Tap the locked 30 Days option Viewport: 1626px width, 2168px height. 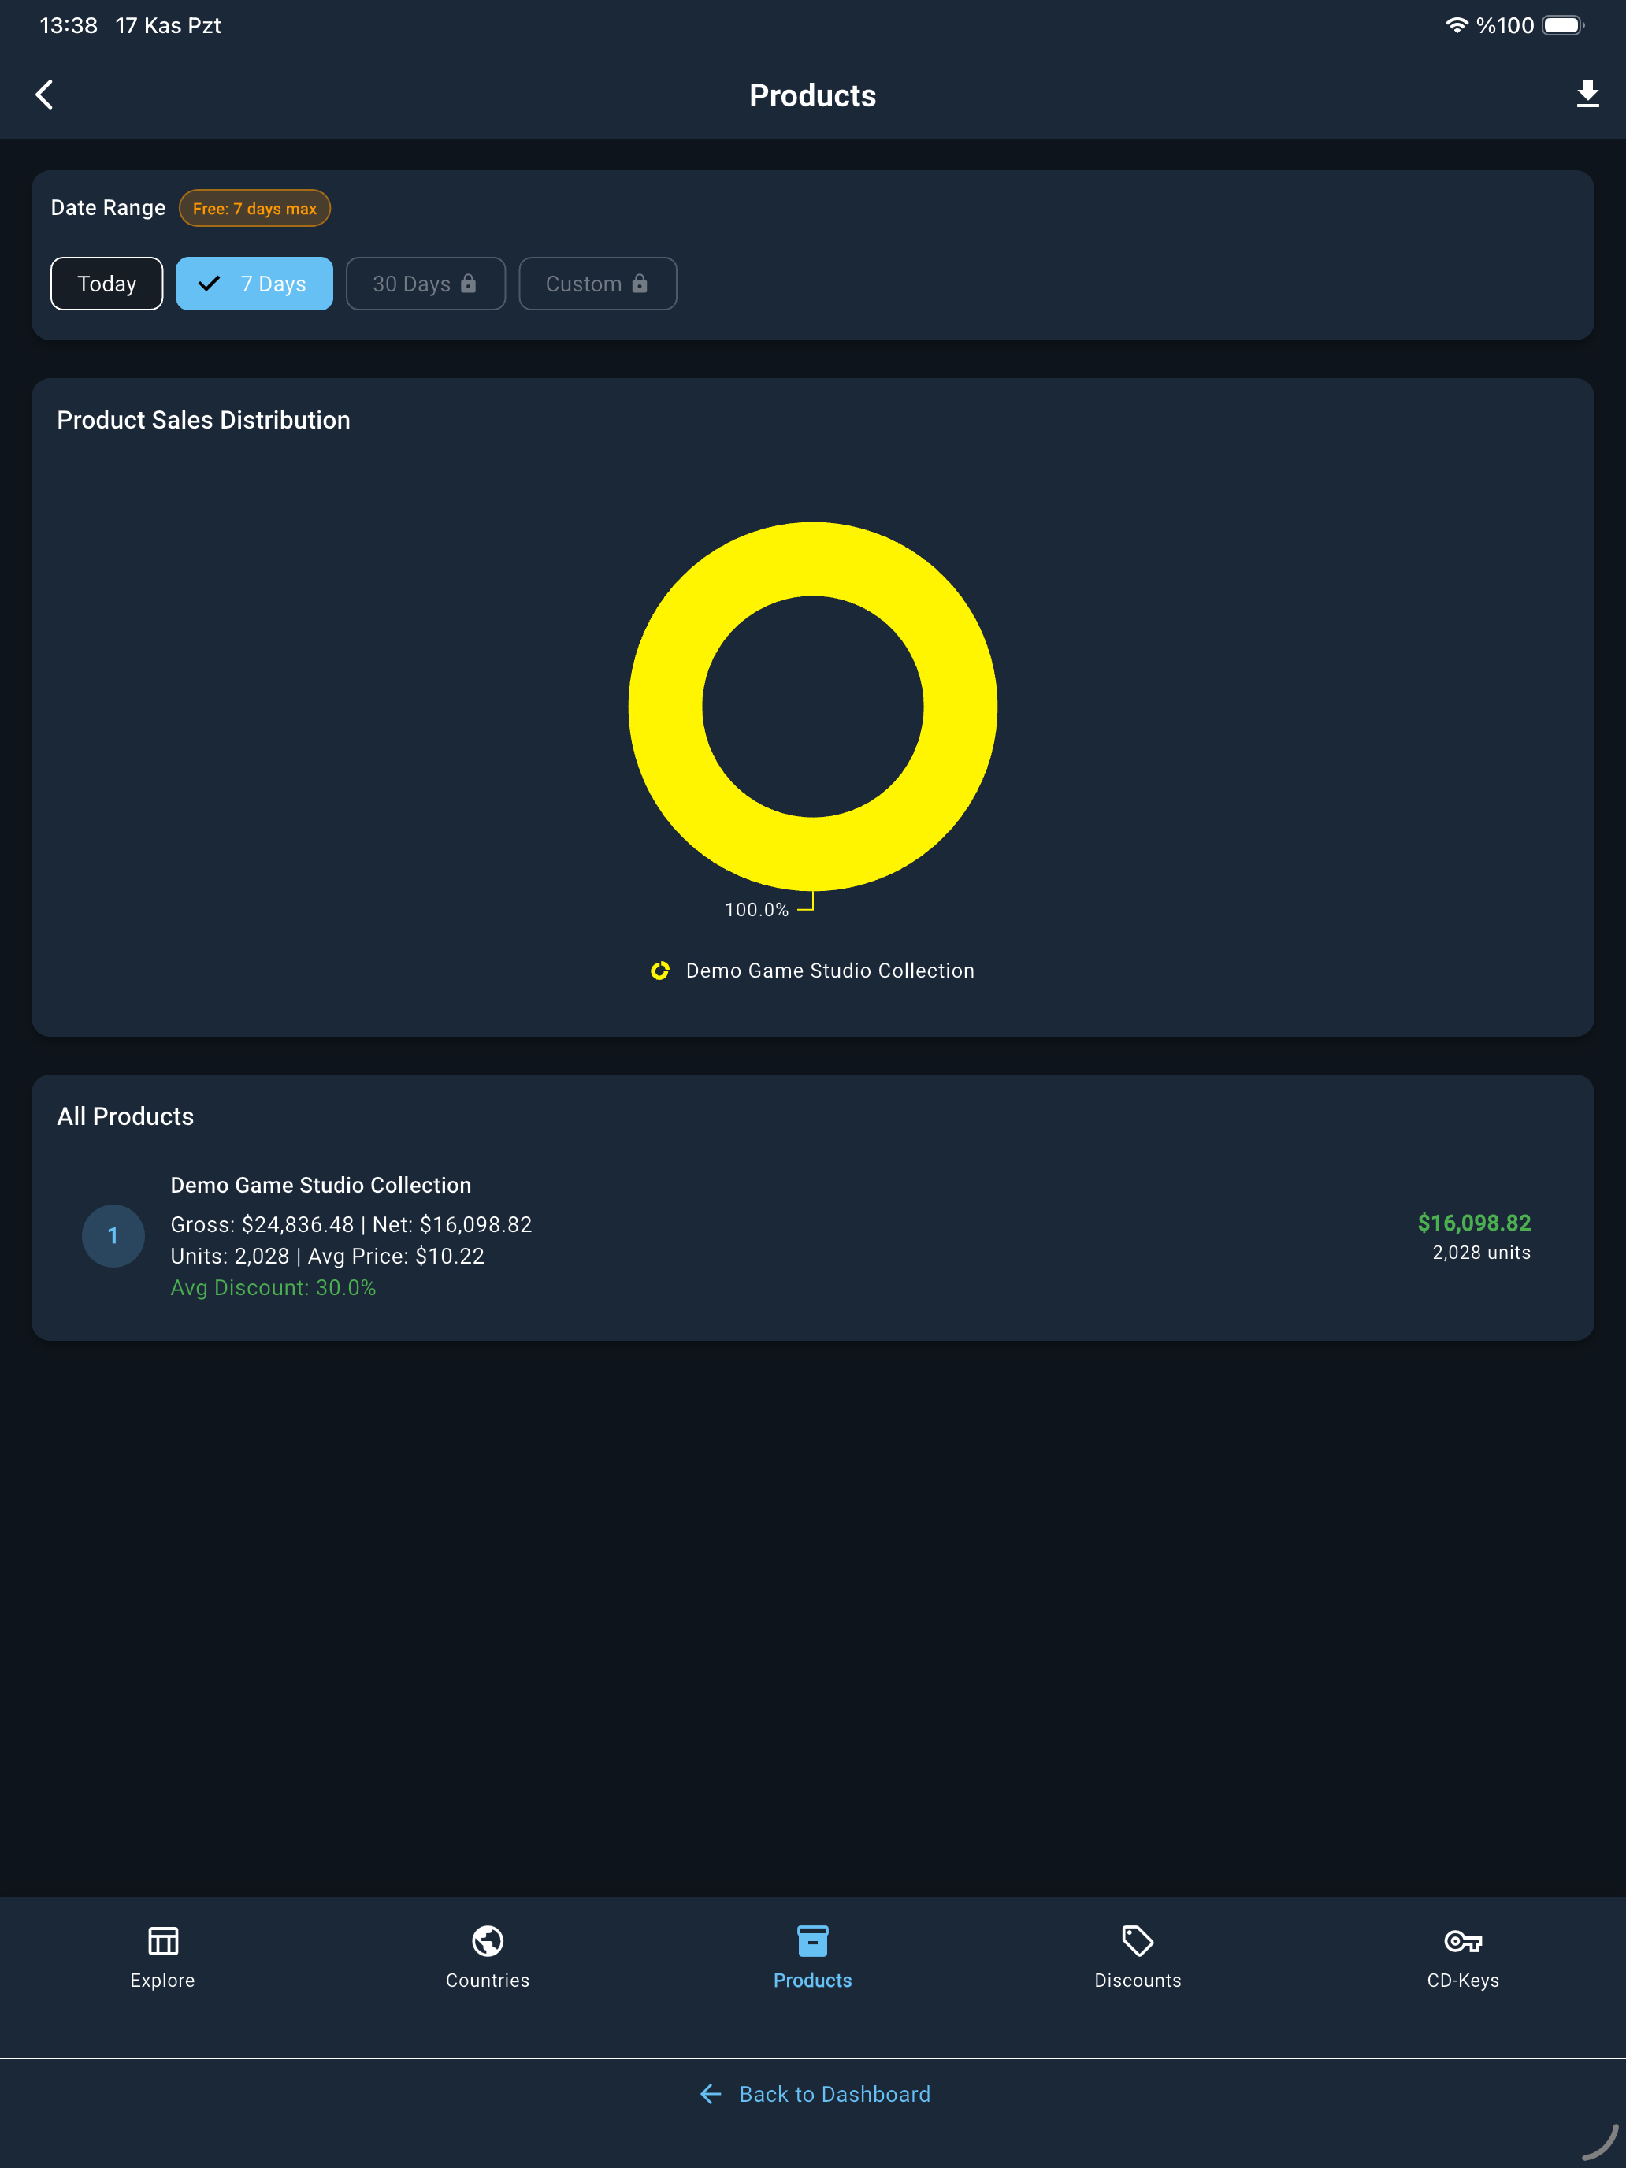425,284
